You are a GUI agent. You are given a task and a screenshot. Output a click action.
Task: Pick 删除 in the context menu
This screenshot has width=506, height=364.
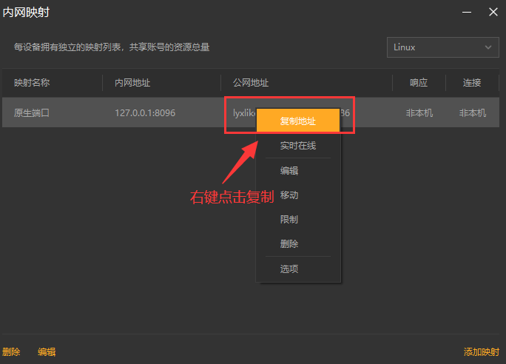289,243
